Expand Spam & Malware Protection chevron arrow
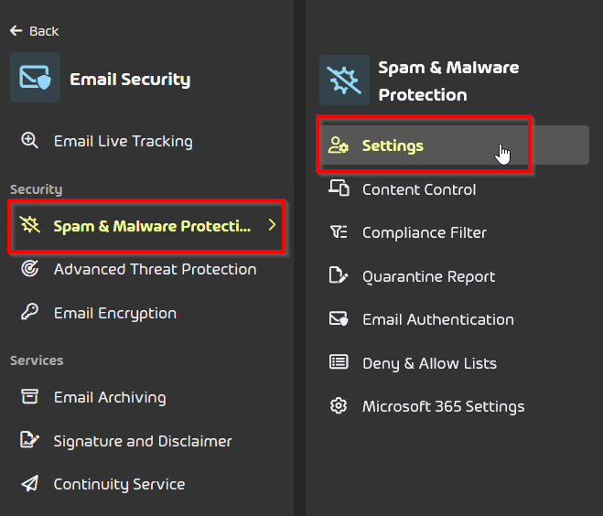Viewport: 603px width, 516px height. coord(272,225)
